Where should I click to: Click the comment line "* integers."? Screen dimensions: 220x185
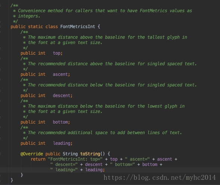click(x=26, y=16)
